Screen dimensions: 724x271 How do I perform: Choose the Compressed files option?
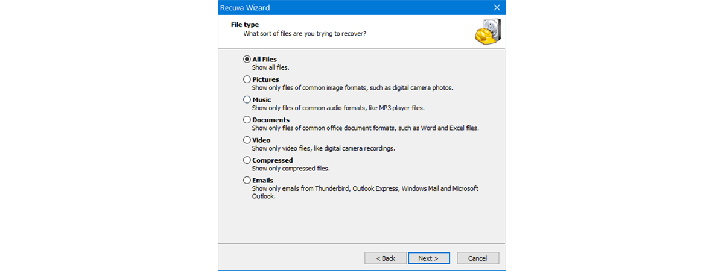247,160
